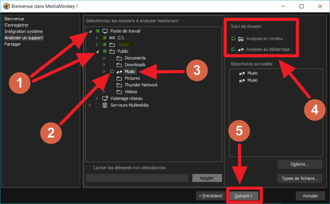Click the Analyse au démarrage arrows icon
Screen dimensions: 330x204
click(240, 50)
